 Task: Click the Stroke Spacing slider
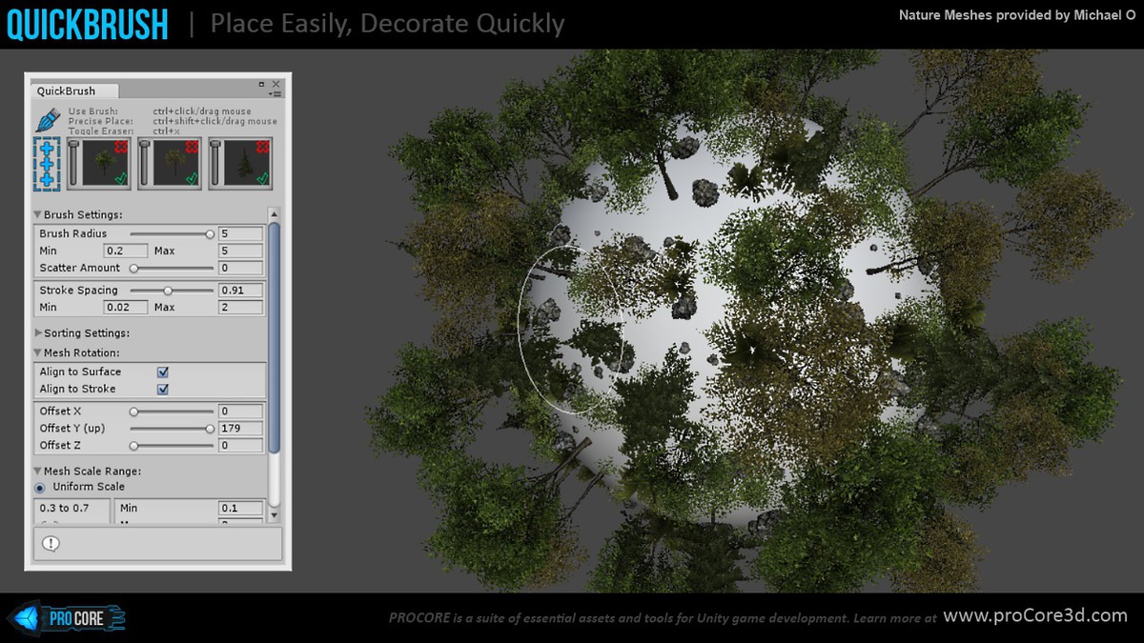(x=172, y=291)
